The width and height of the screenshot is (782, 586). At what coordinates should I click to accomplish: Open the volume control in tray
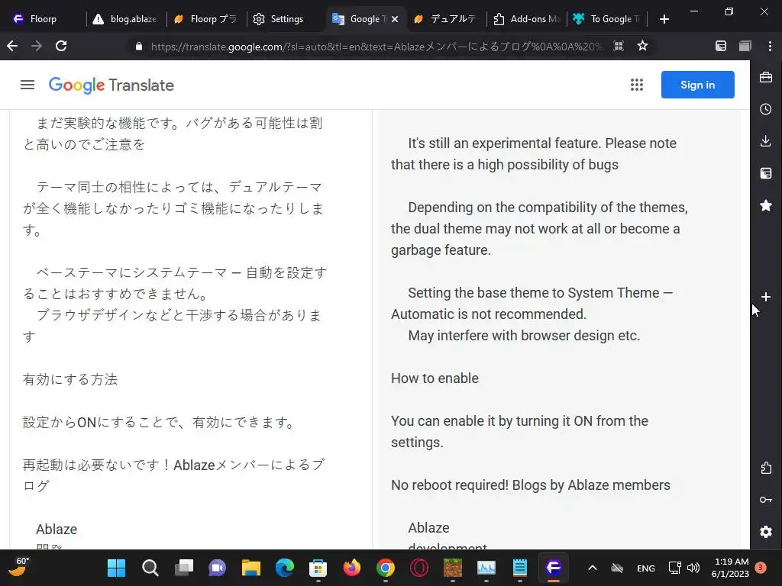click(693, 568)
